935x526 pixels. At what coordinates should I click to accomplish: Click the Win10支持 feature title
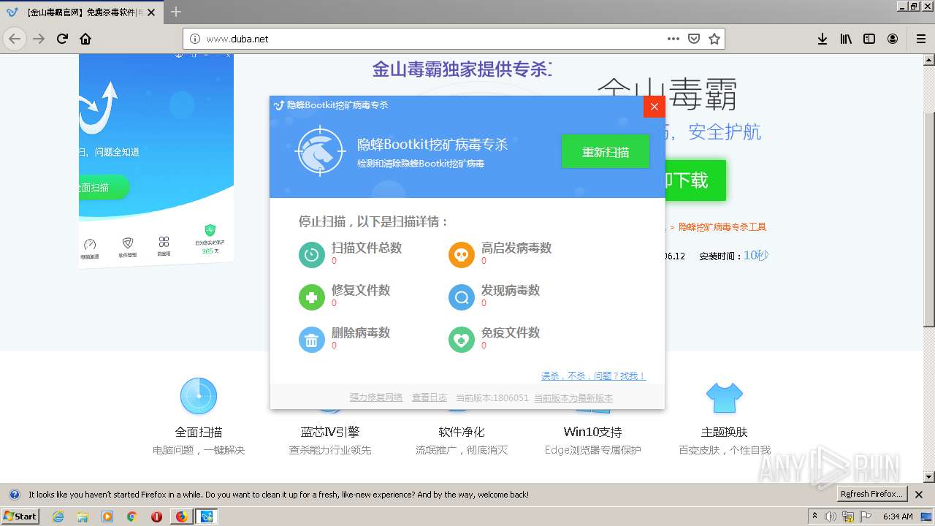592,432
